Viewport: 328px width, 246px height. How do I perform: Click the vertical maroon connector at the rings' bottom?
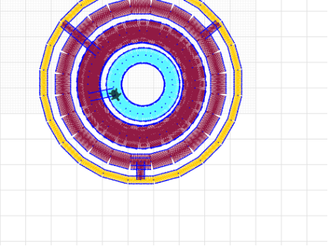tap(141, 170)
